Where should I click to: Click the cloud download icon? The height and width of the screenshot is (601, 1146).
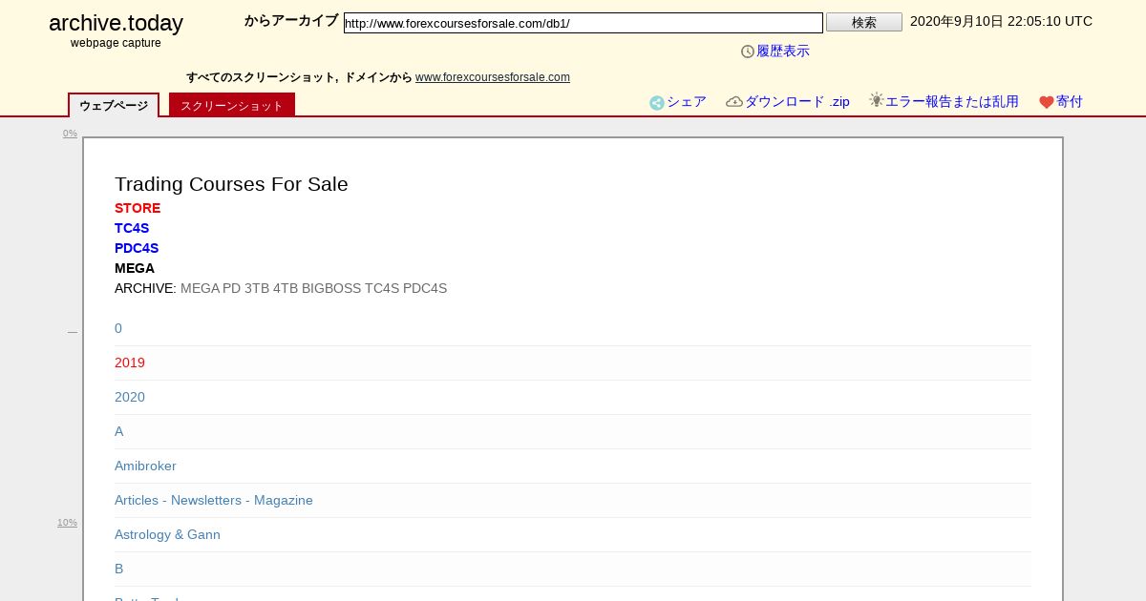point(734,102)
